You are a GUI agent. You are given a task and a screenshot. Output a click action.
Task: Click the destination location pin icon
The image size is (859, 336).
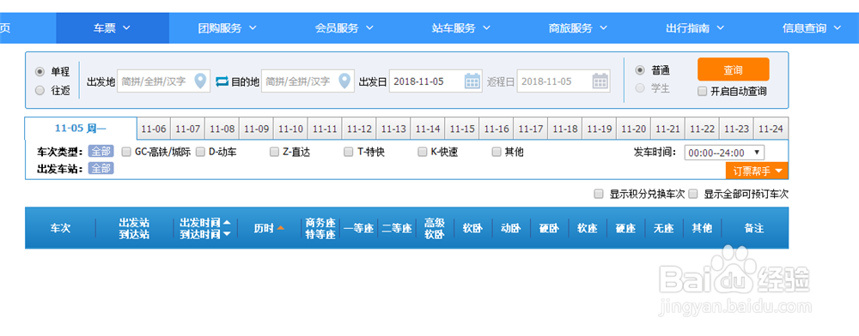[x=345, y=81]
